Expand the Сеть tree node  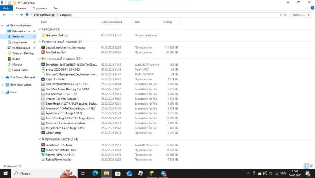pyautogui.click(x=3, y=92)
